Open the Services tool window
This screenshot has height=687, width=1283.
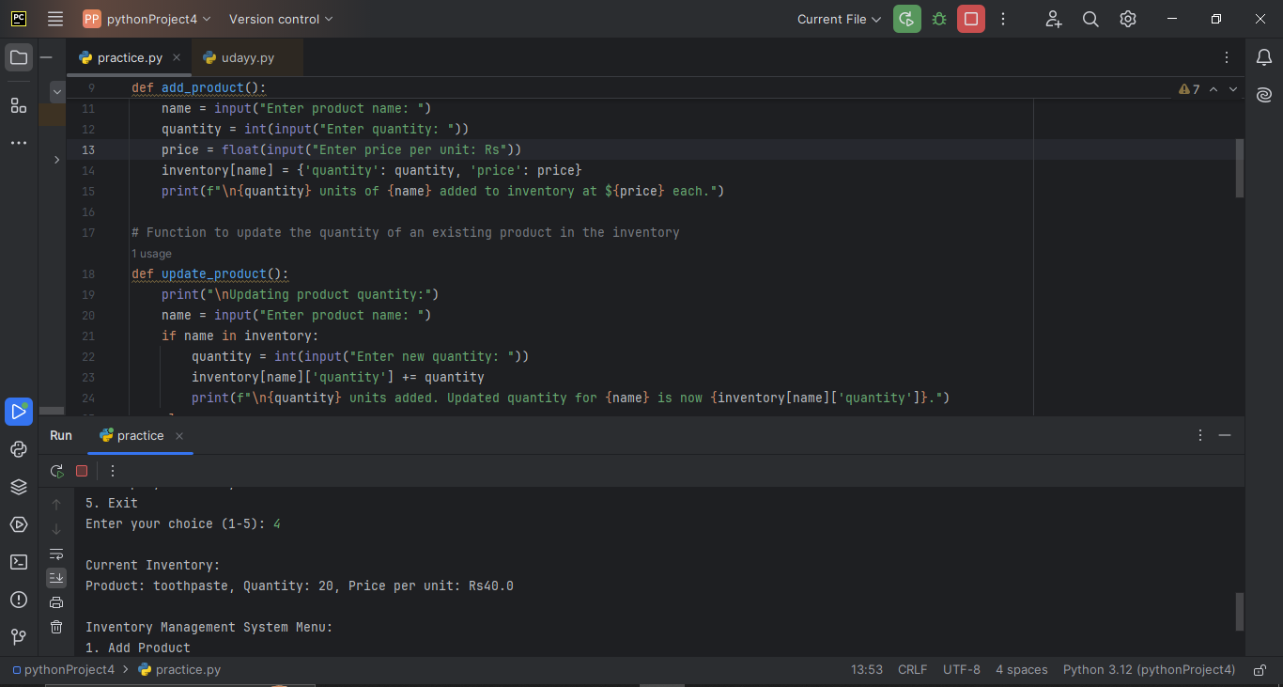point(19,524)
